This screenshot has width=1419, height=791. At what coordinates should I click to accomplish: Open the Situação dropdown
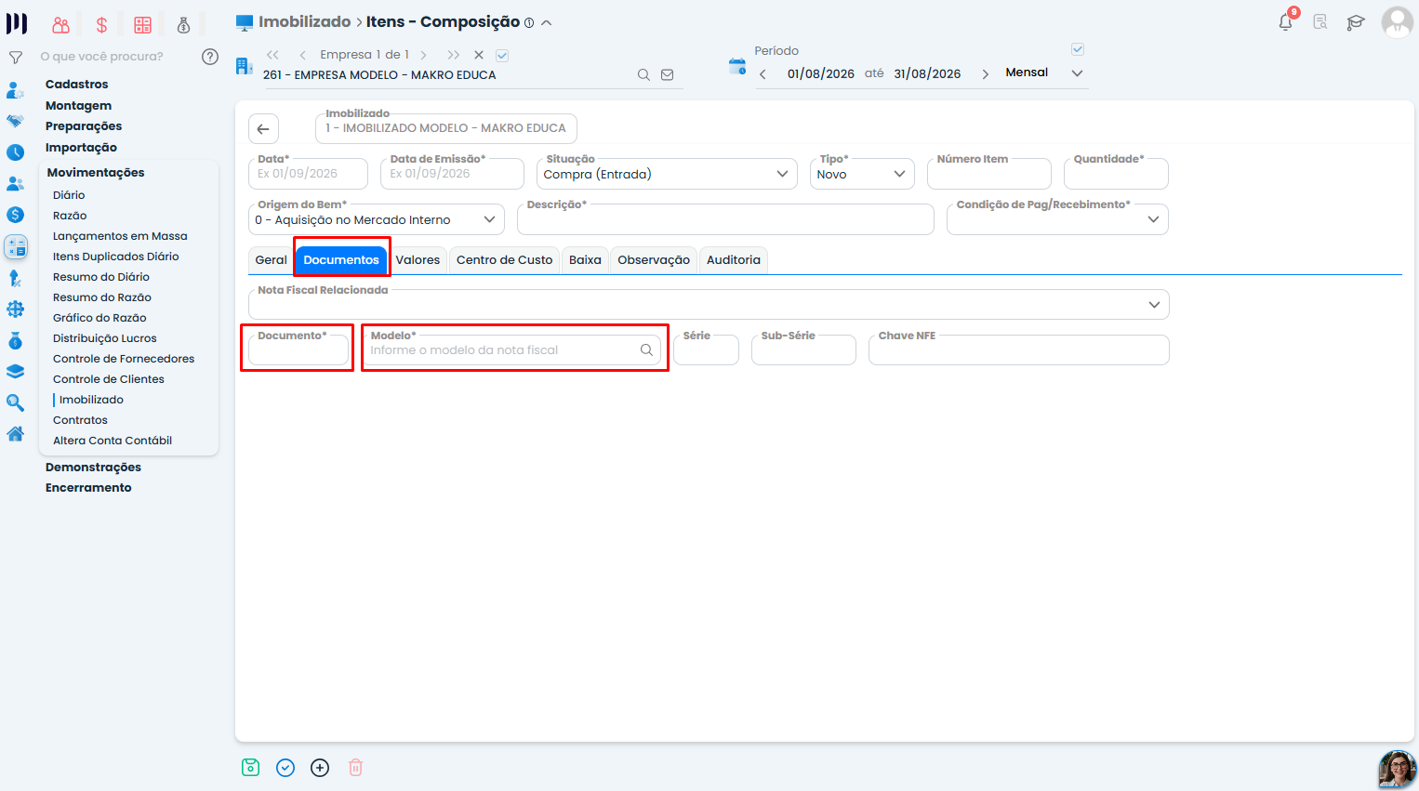[667, 174]
